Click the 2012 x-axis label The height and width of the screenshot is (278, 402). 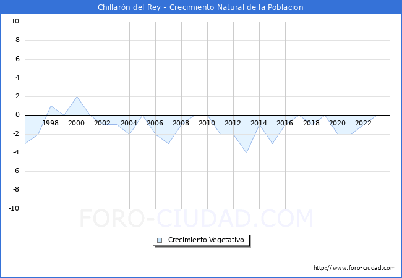pyautogui.click(x=233, y=124)
